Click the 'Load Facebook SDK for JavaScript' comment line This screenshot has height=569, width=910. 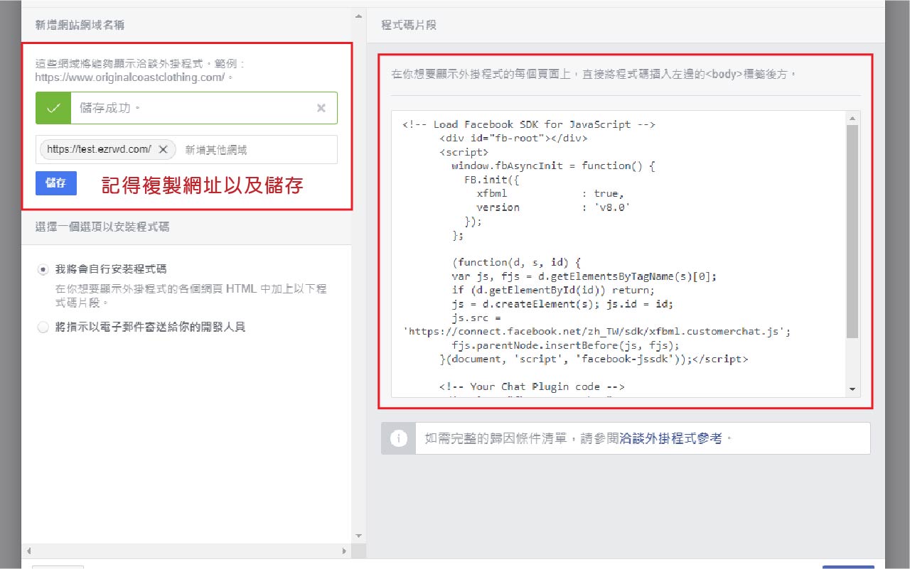(528, 124)
